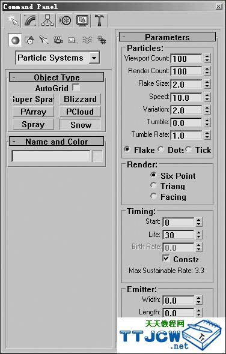Uncheck the Constant checkbox
The image size is (226, 354).
(166, 259)
